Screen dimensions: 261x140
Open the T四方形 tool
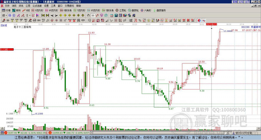point(80,10)
